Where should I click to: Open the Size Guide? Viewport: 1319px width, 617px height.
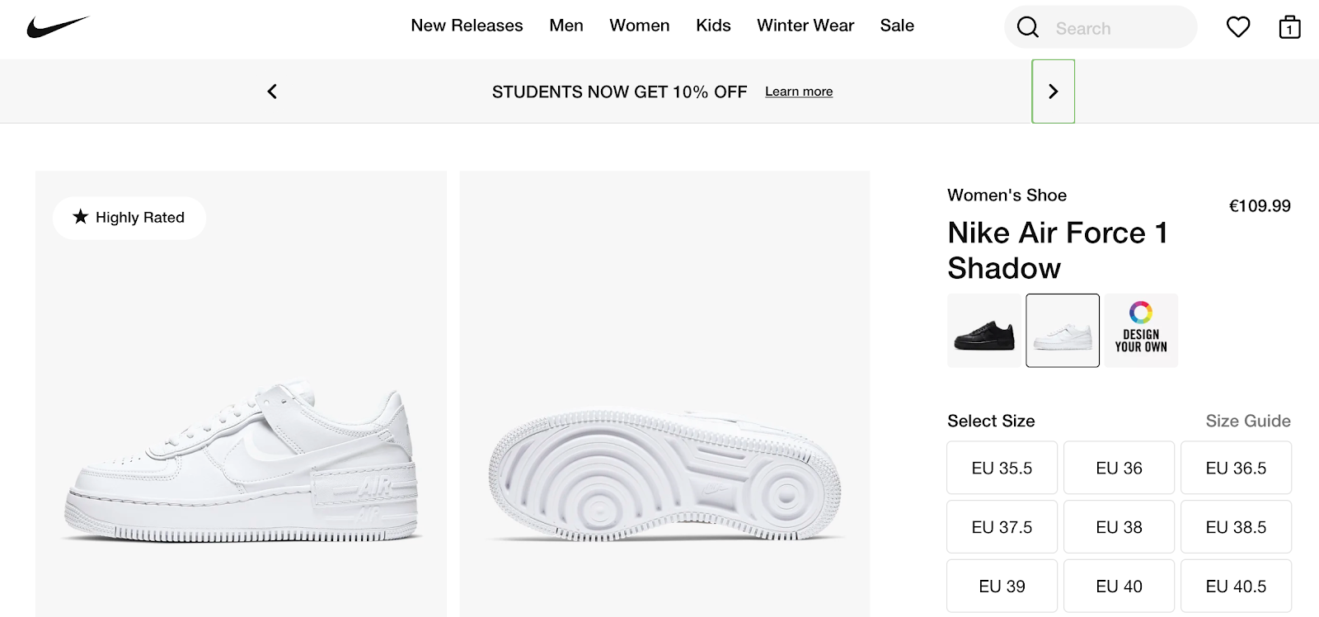[x=1247, y=421]
